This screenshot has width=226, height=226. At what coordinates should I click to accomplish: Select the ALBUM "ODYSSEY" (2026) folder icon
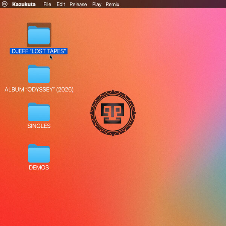coord(39,74)
